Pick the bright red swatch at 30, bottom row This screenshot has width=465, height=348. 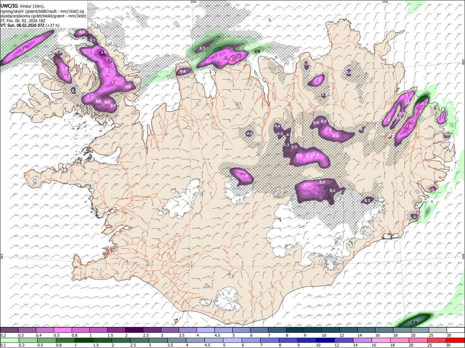coord(455,340)
